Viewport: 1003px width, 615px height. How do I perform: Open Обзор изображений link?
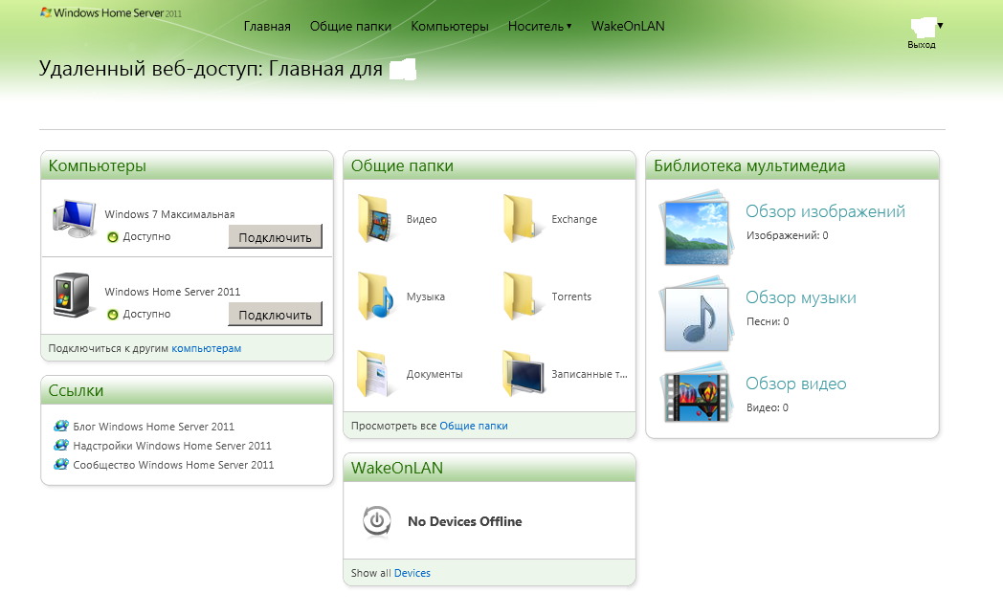coord(825,211)
